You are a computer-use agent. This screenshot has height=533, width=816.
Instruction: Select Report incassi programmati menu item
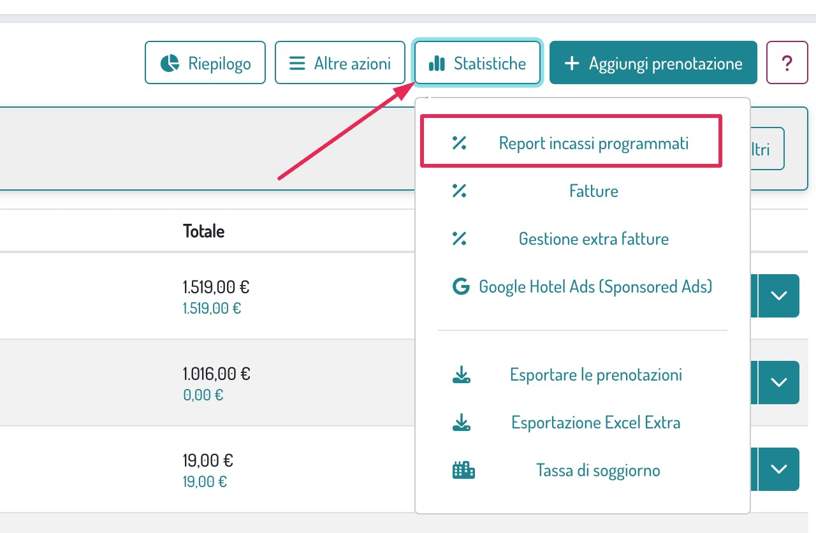(x=594, y=143)
